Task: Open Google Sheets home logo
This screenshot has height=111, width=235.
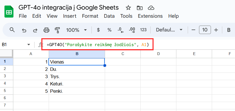Action: tap(9, 12)
